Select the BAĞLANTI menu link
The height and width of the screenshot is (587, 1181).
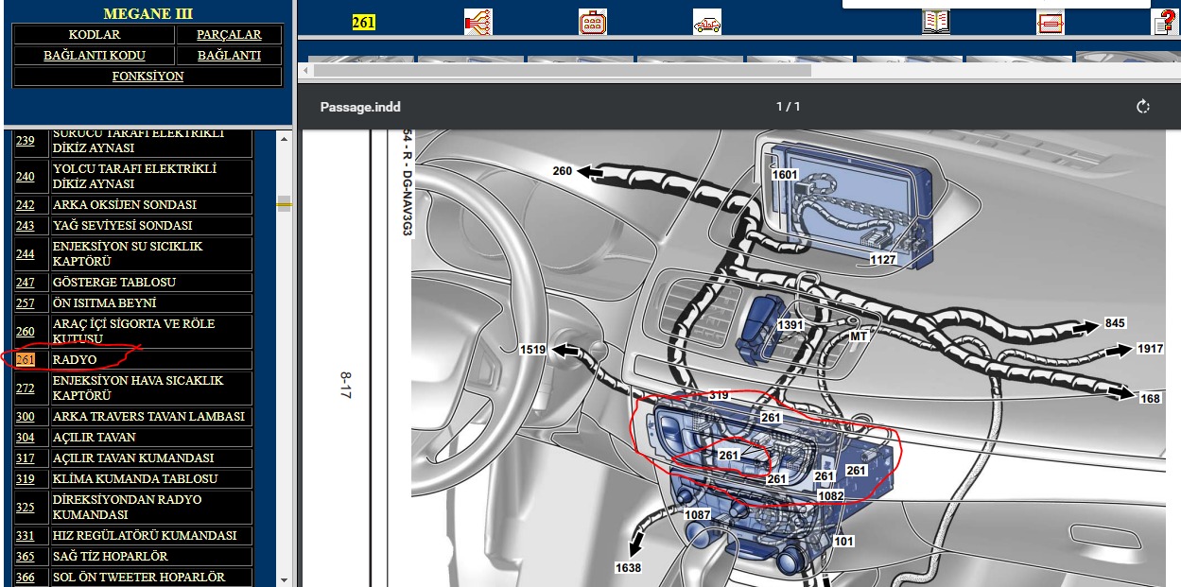(229, 56)
